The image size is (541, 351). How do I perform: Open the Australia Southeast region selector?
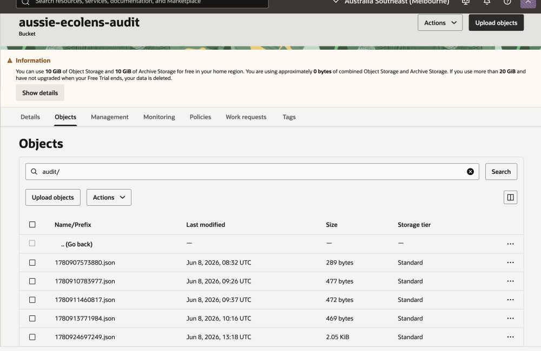[x=391, y=2]
